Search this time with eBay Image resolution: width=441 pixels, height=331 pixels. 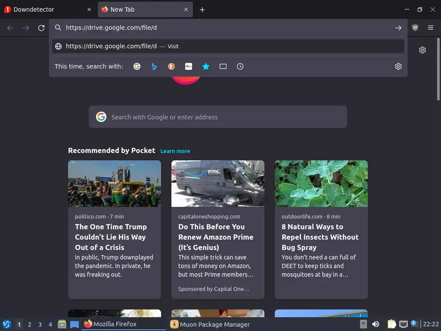[x=189, y=66]
